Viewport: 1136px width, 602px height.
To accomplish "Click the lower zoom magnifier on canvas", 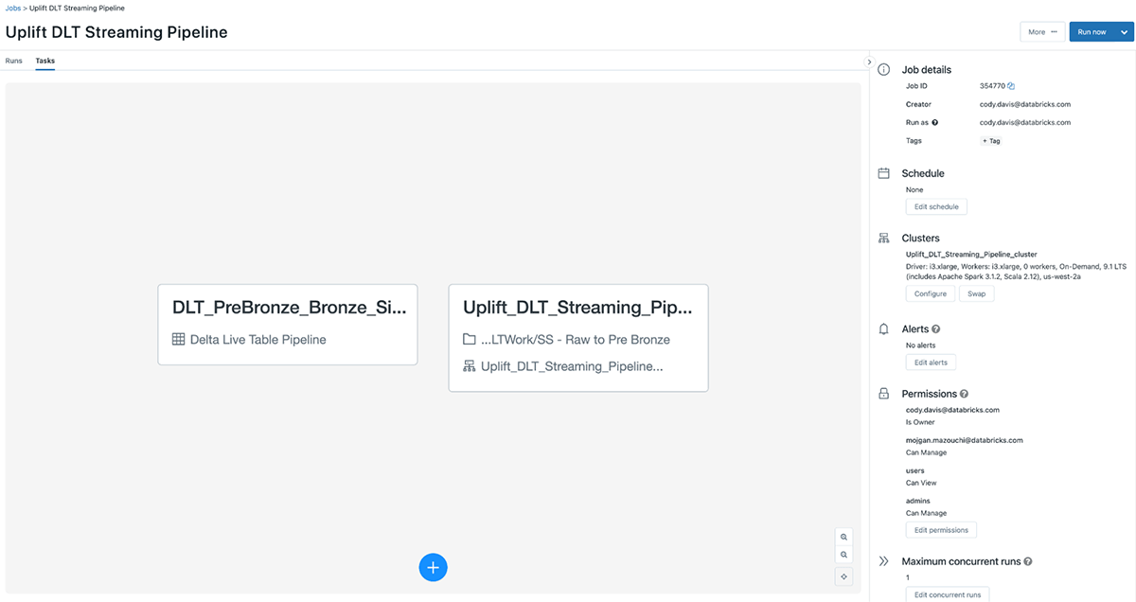I will pyautogui.click(x=843, y=556).
